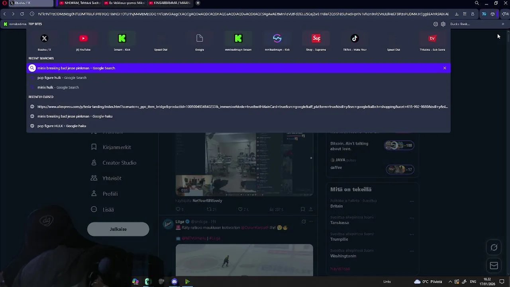Reopen pop figure HULK Google-haku page
Screen dimensions: 510x287
tap(238, 126)
